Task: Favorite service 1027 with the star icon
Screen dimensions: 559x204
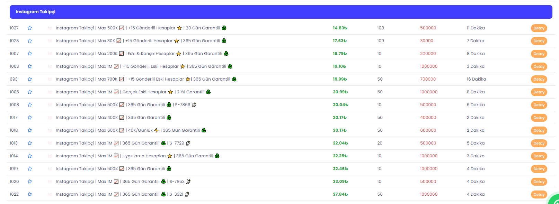Action: tap(30, 28)
